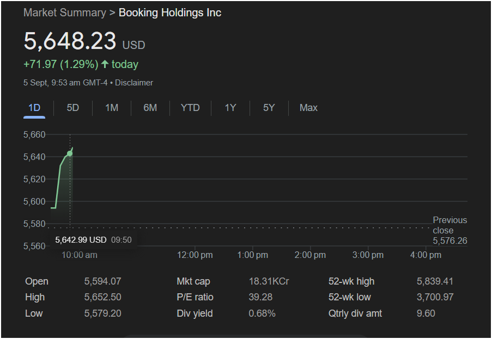This screenshot has width=492, height=339.
Task: Click the 5,600 y-axis label
Action: tap(34, 201)
